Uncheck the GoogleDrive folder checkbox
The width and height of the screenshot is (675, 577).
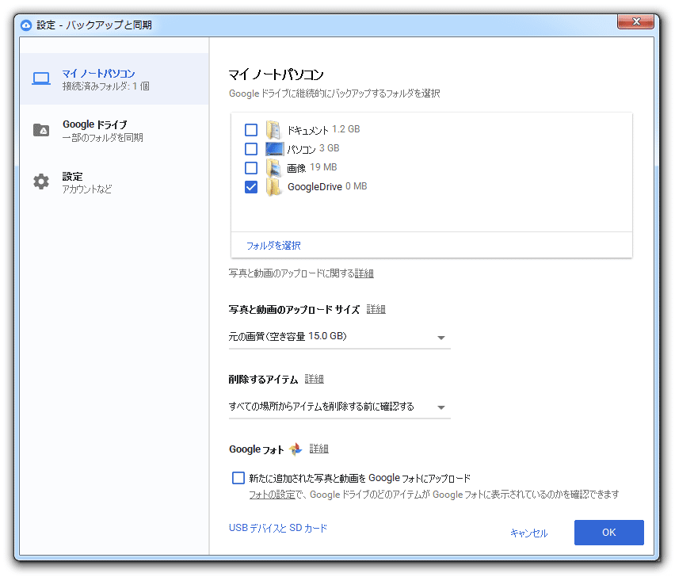pyautogui.click(x=251, y=187)
